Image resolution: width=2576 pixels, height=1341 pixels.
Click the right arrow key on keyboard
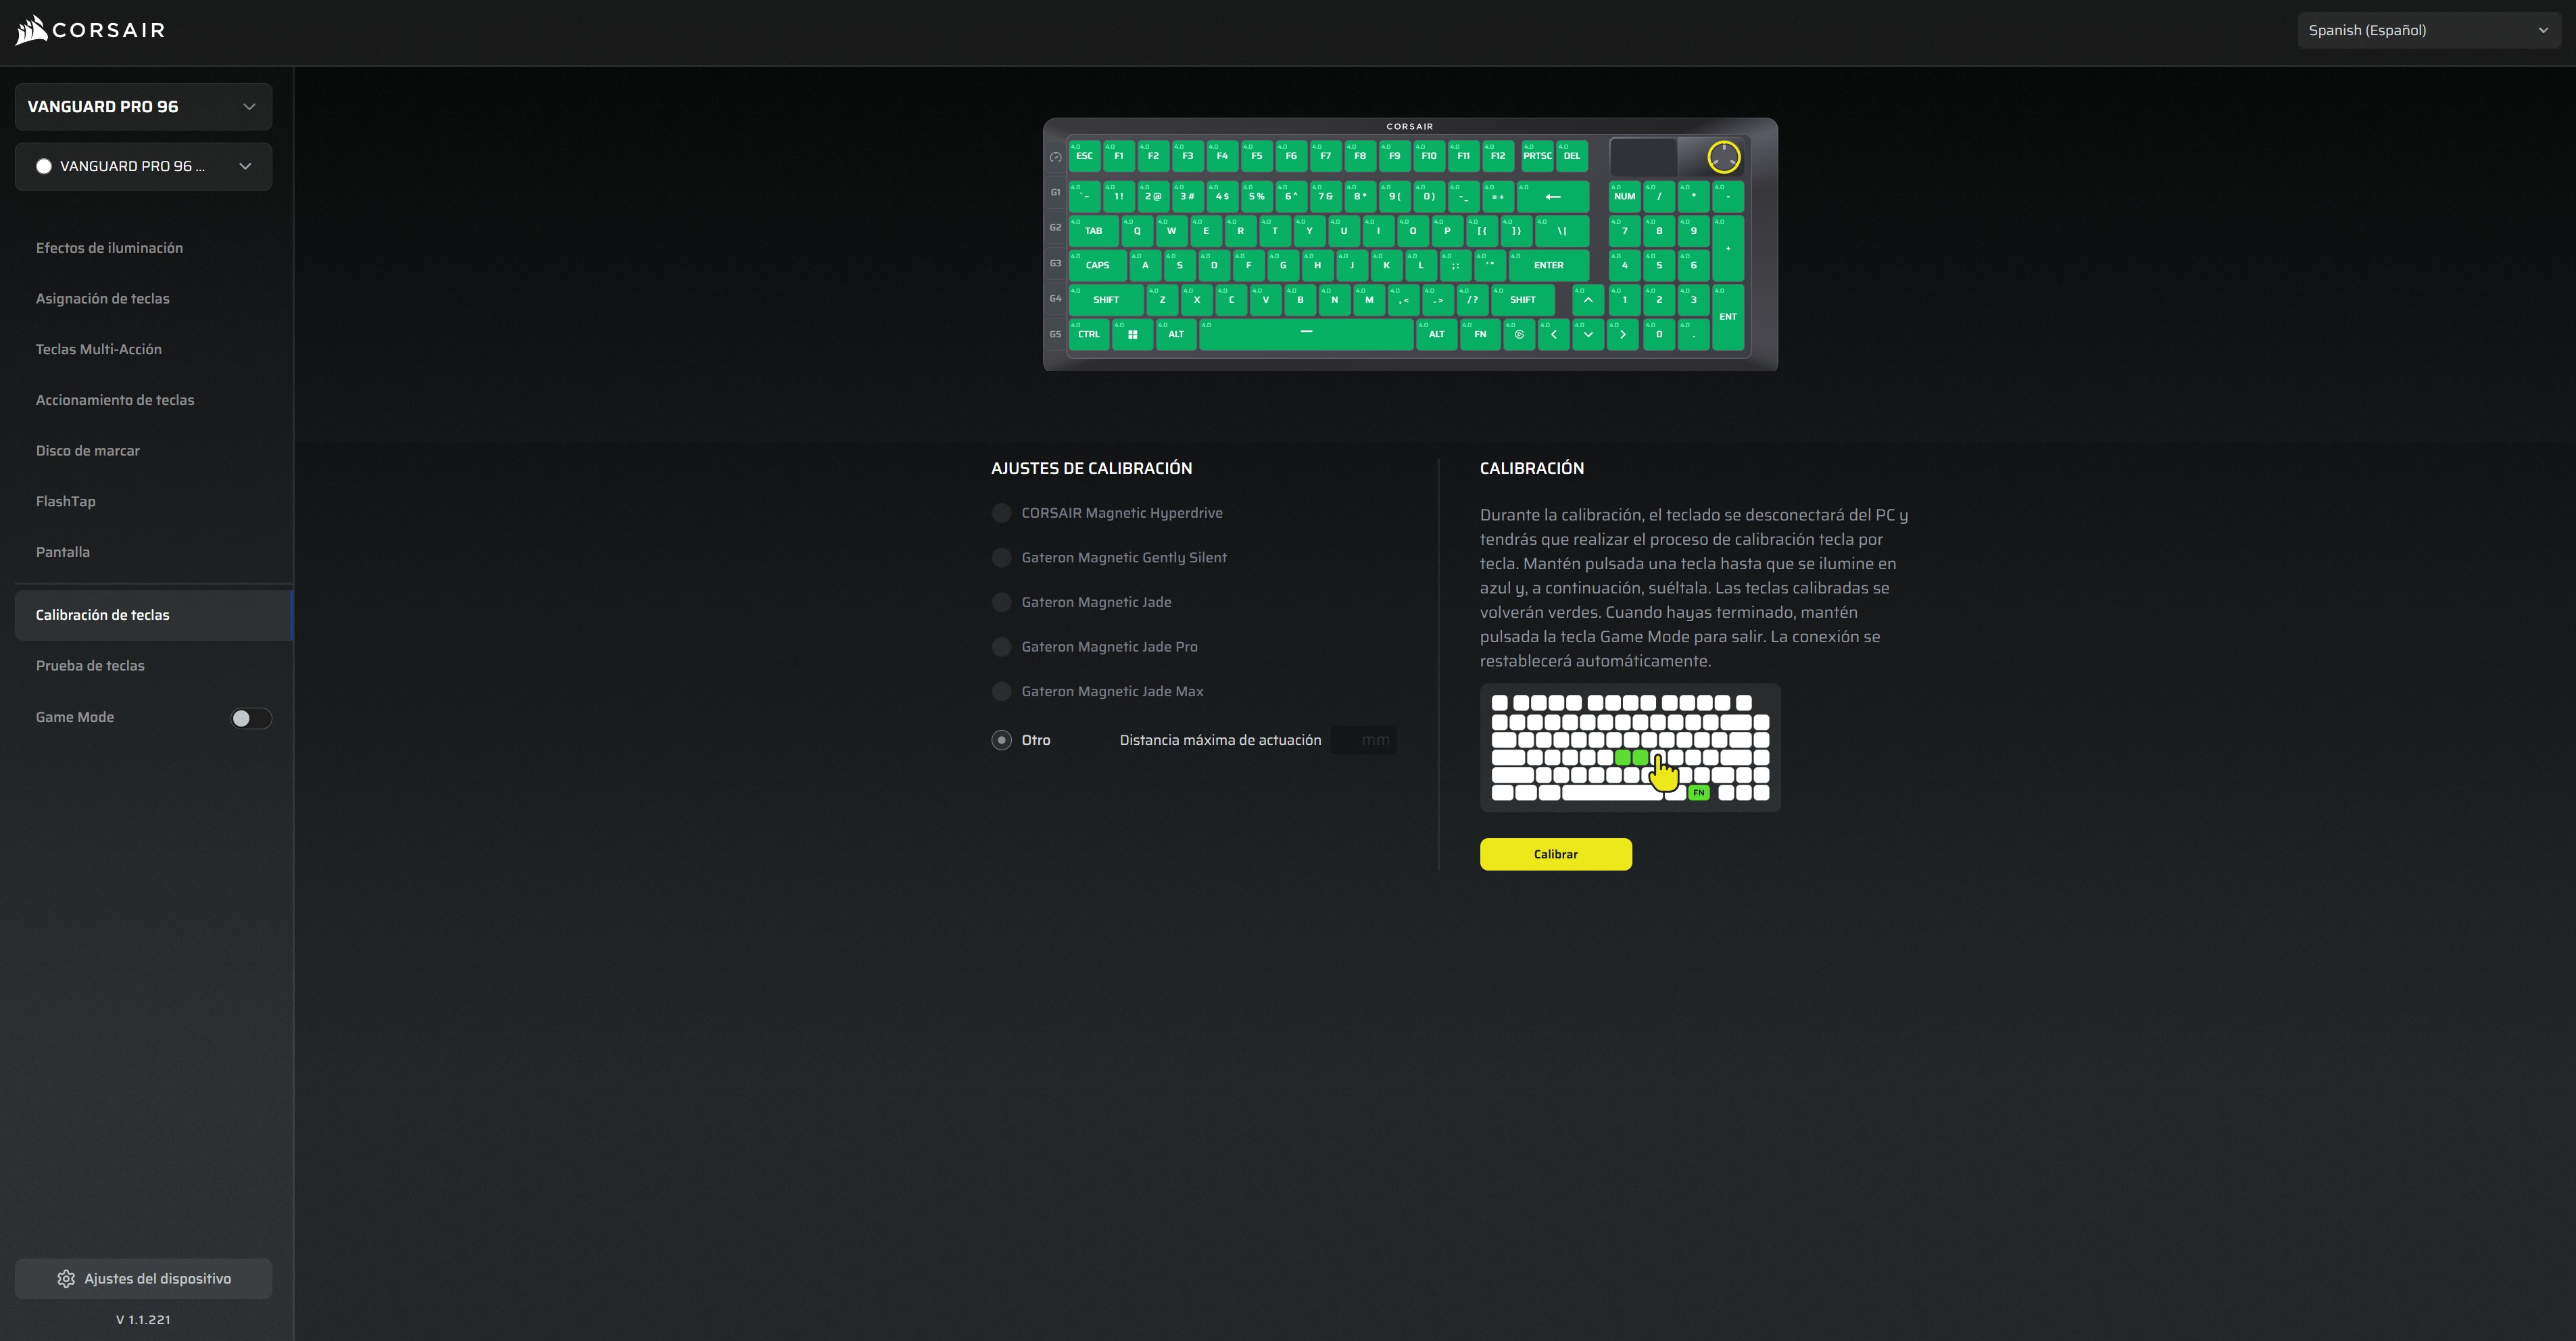1622,335
